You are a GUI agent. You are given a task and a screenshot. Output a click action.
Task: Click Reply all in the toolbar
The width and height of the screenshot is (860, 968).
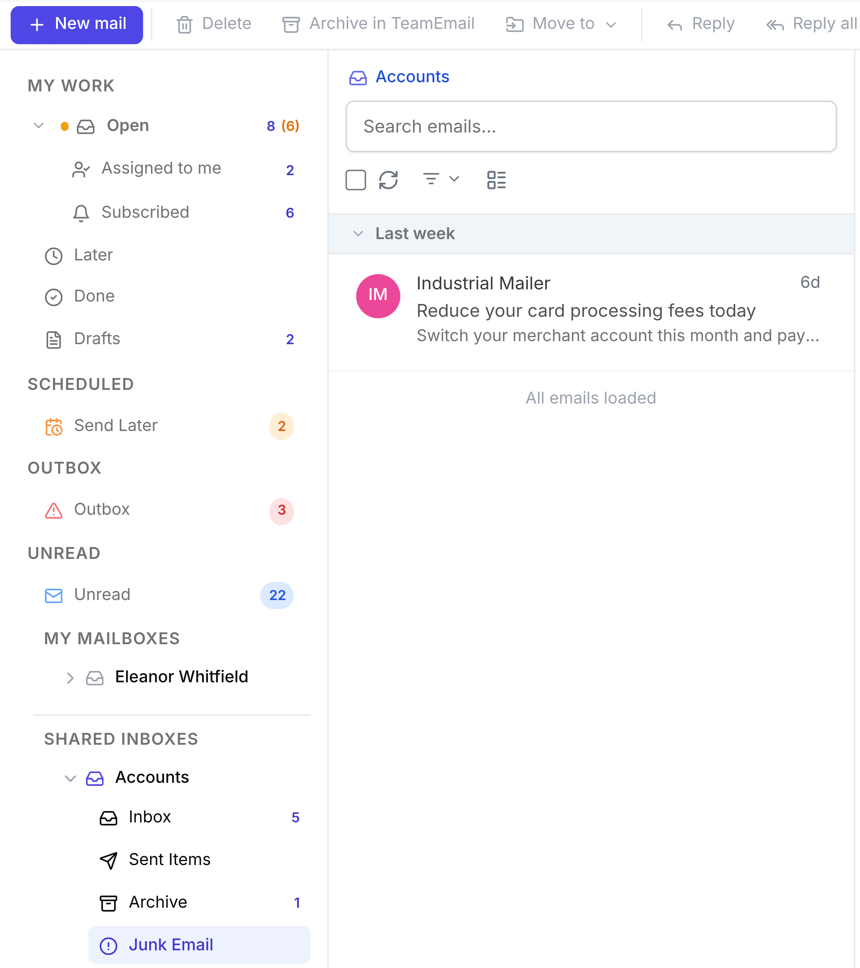pos(811,24)
